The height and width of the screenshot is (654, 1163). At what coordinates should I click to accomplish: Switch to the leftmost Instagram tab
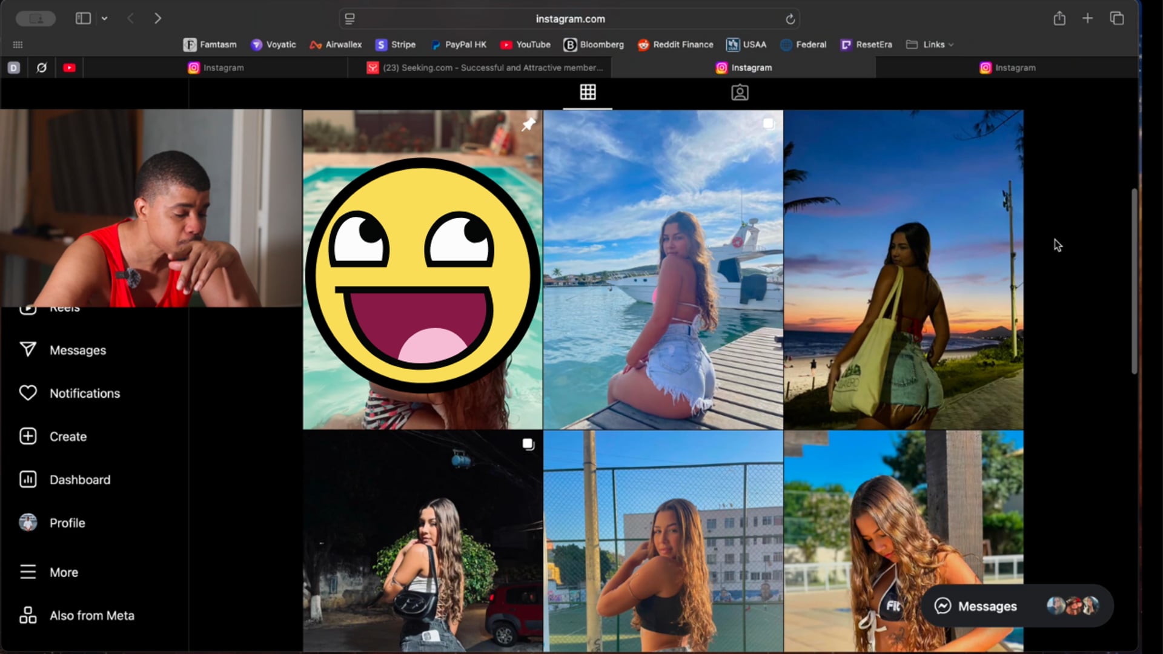click(216, 67)
